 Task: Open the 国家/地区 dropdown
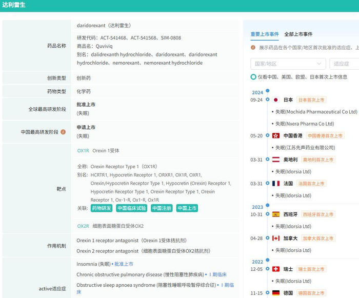click(288, 64)
